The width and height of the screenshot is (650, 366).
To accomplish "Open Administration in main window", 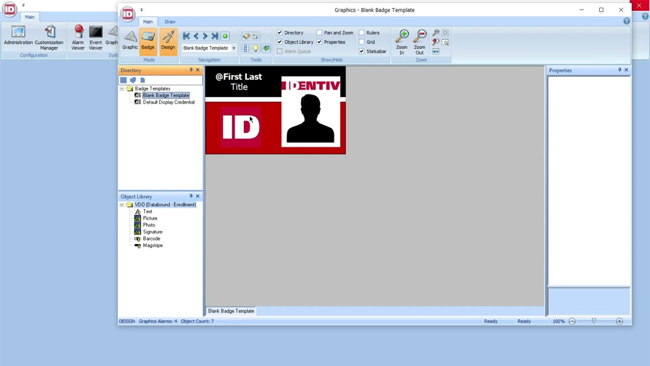I will pyautogui.click(x=18, y=36).
